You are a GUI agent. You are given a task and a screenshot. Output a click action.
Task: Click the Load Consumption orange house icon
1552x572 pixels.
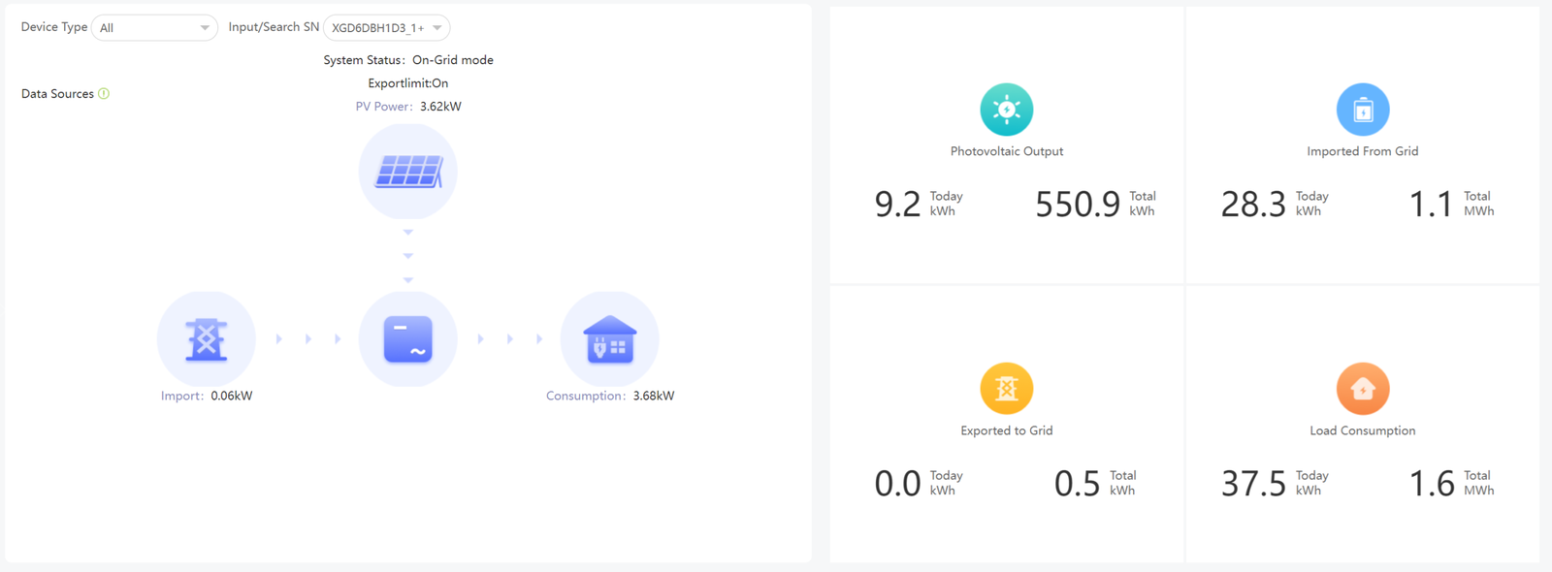click(x=1363, y=389)
